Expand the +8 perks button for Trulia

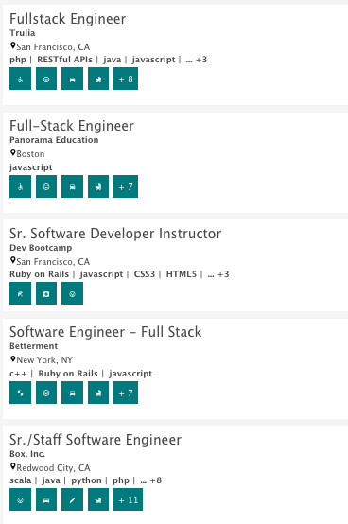point(126,79)
